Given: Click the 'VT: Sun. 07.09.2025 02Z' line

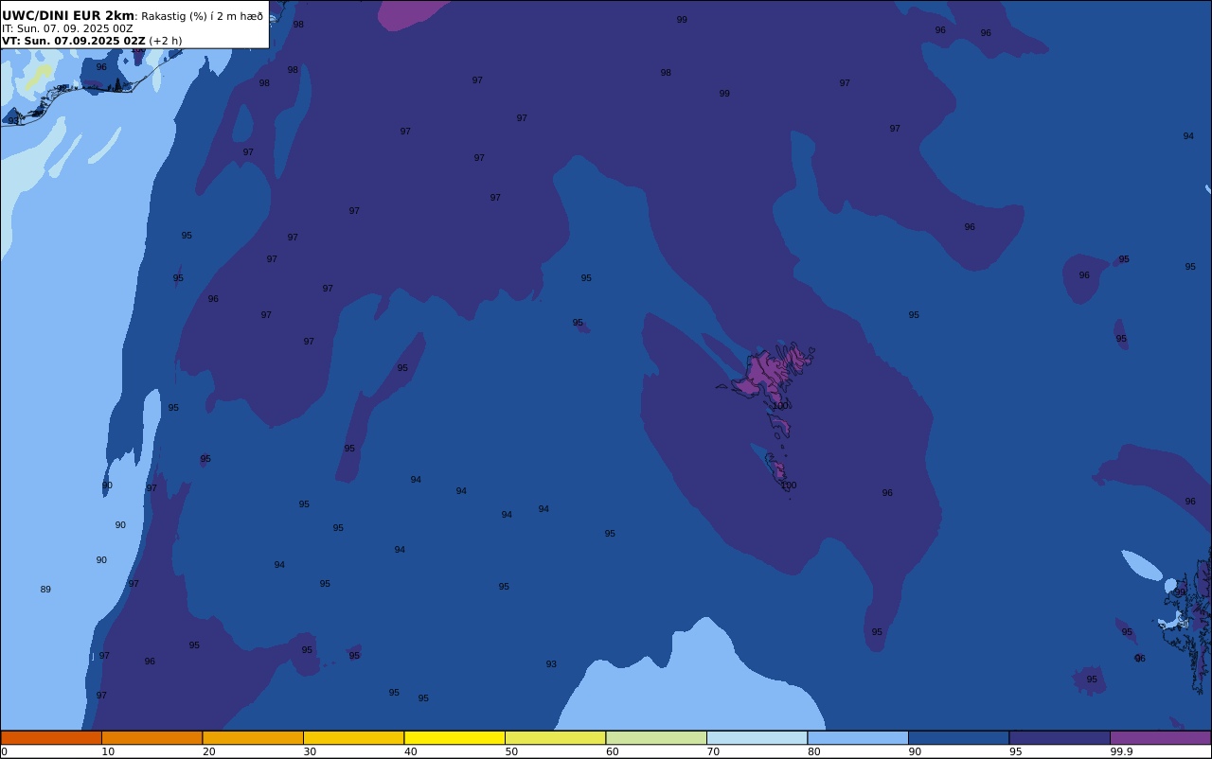Looking at the screenshot, I should (x=74, y=41).
